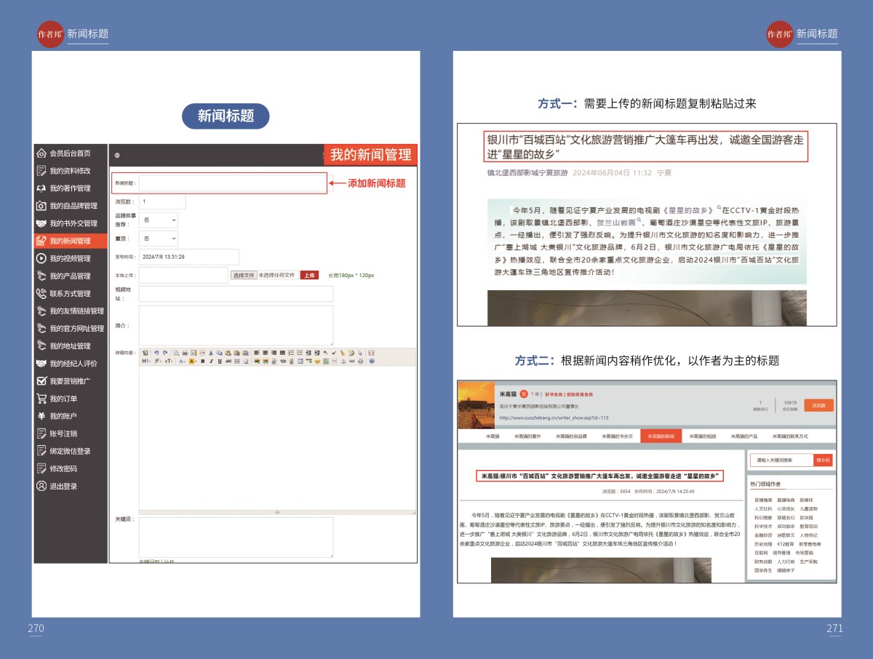Click the red 上传 button
Screen dimensions: 873x659
coord(309,276)
